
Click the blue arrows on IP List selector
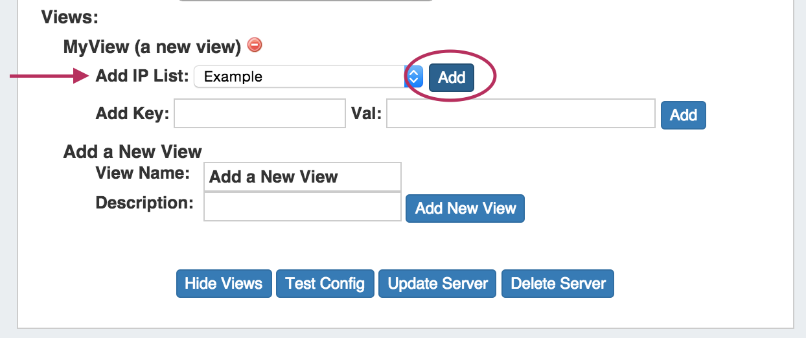[x=415, y=76]
